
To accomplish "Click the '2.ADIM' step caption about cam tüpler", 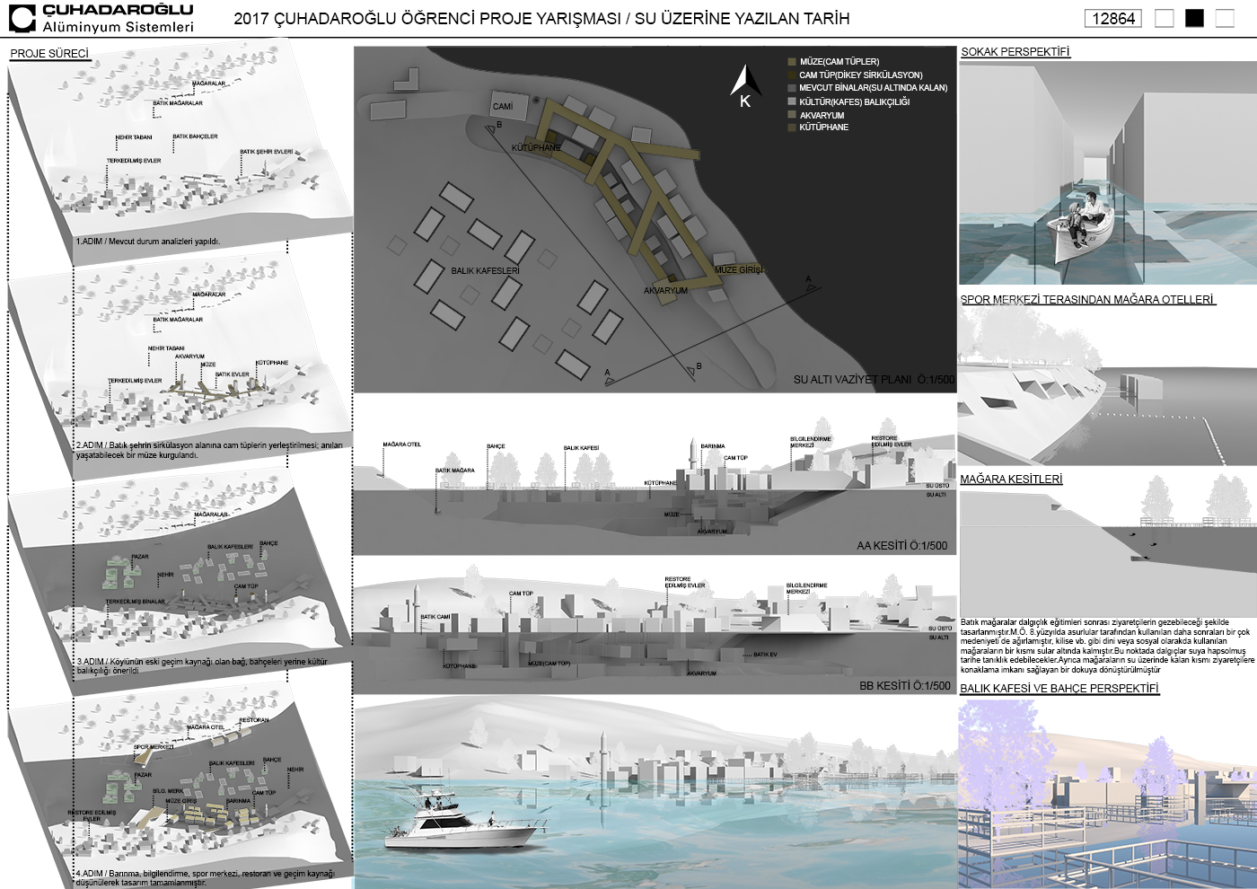I will point(209,450).
